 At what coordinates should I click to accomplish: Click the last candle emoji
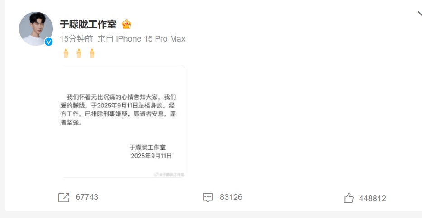92,53
